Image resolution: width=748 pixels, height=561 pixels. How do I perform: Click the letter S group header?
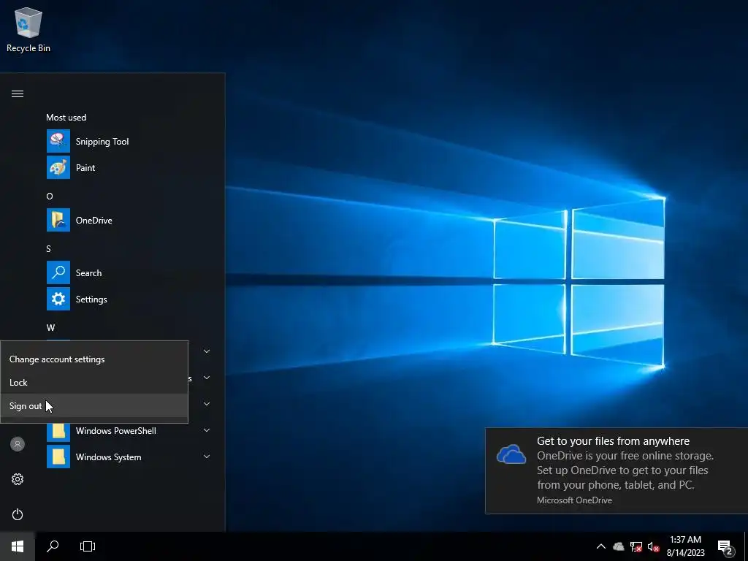click(49, 248)
